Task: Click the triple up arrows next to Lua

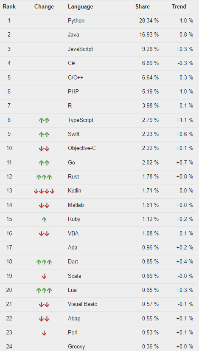Action: 44,290
